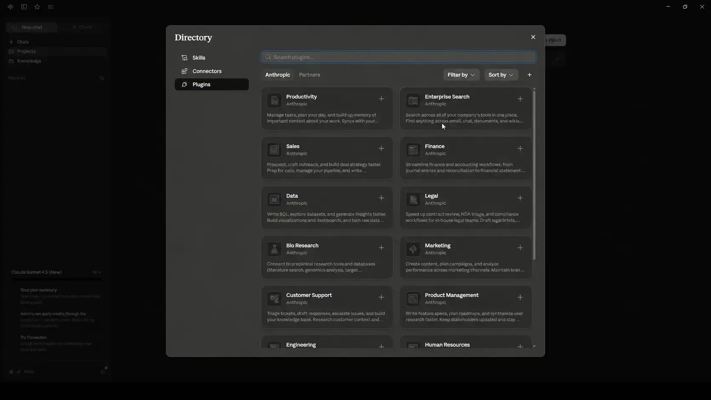Click the Productivity plugin icon
Screen dimensions: 711x400
(x=274, y=100)
